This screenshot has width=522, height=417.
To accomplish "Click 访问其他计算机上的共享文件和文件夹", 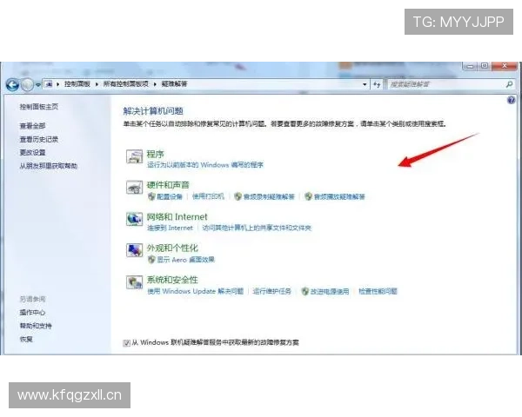I will (x=257, y=228).
